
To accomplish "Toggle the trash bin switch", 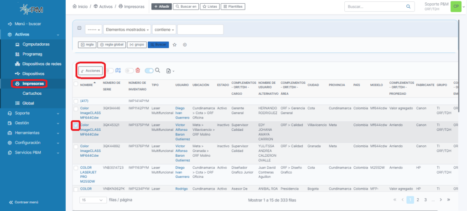I will tap(130, 71).
